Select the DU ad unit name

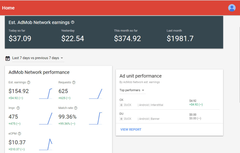pos(121,114)
